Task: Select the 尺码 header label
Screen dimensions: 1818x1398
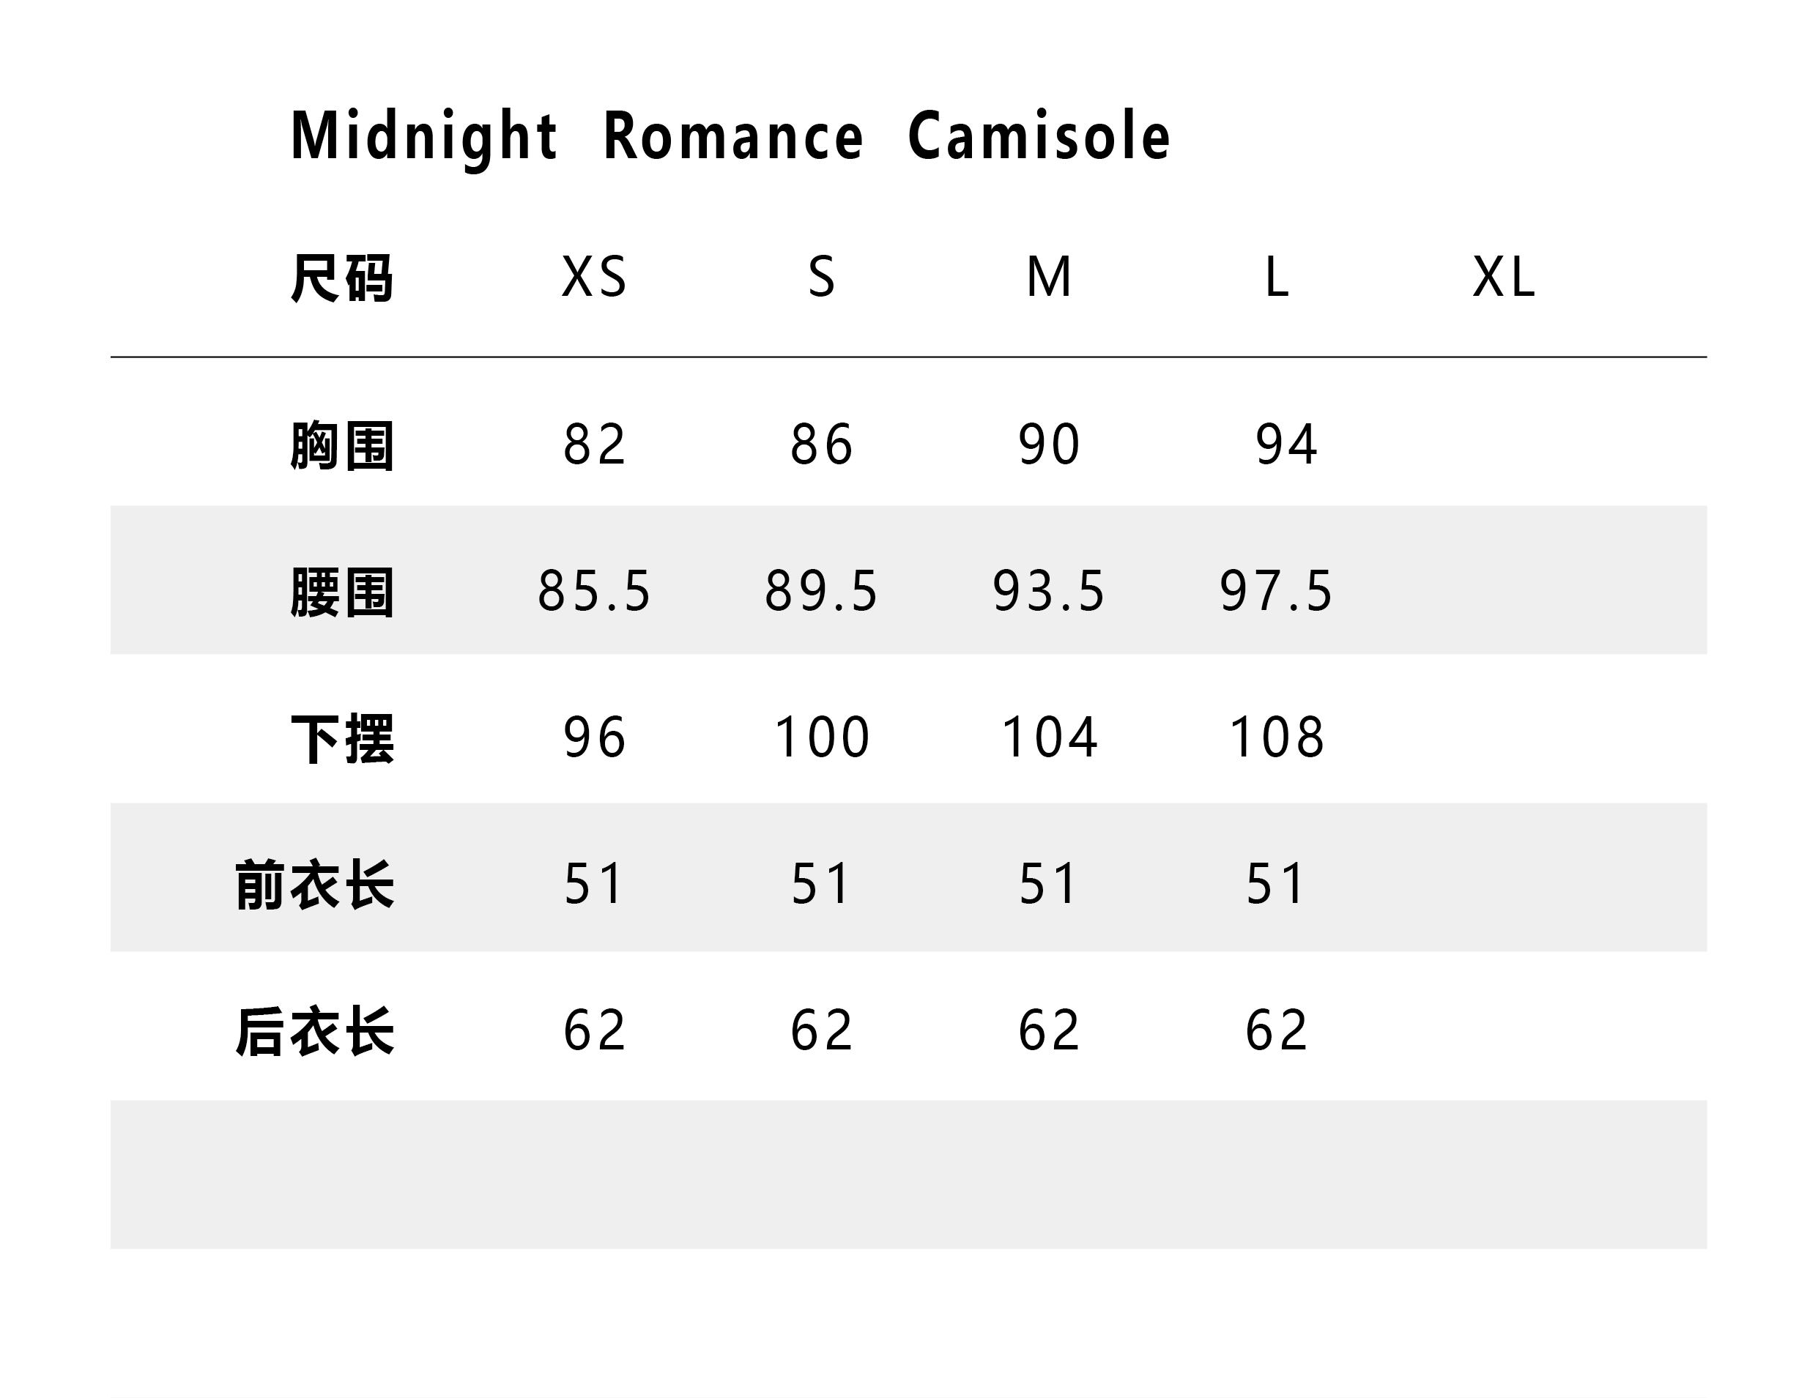Action: pos(341,278)
